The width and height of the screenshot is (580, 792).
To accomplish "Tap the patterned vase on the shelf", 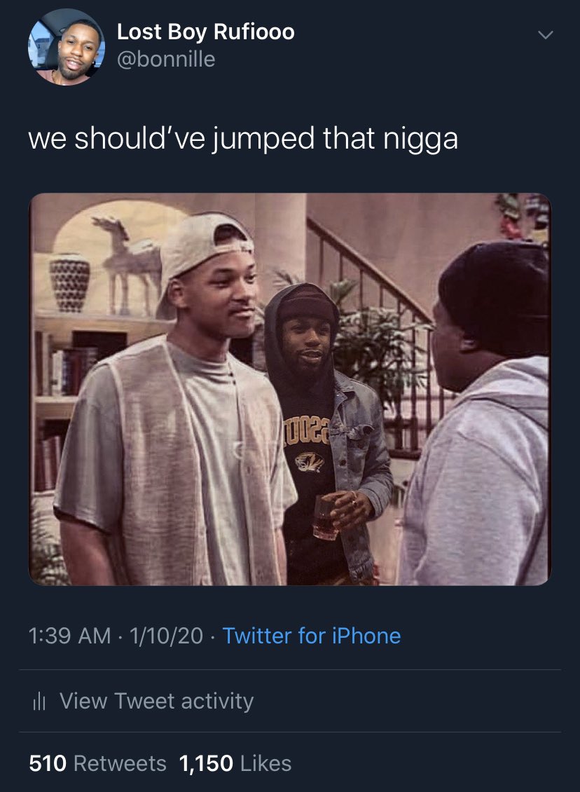I will (x=69, y=282).
